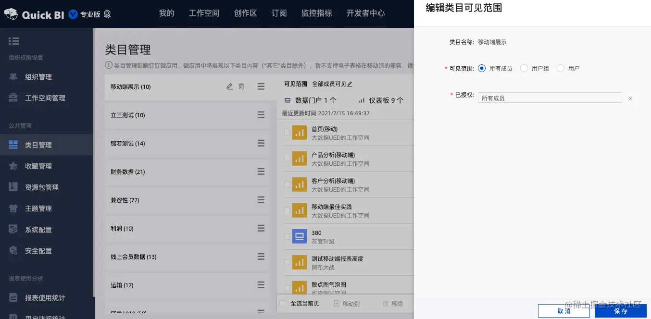651x319 pixels.
Task: Click the 安全配置 shield icon
Action: tap(13, 250)
